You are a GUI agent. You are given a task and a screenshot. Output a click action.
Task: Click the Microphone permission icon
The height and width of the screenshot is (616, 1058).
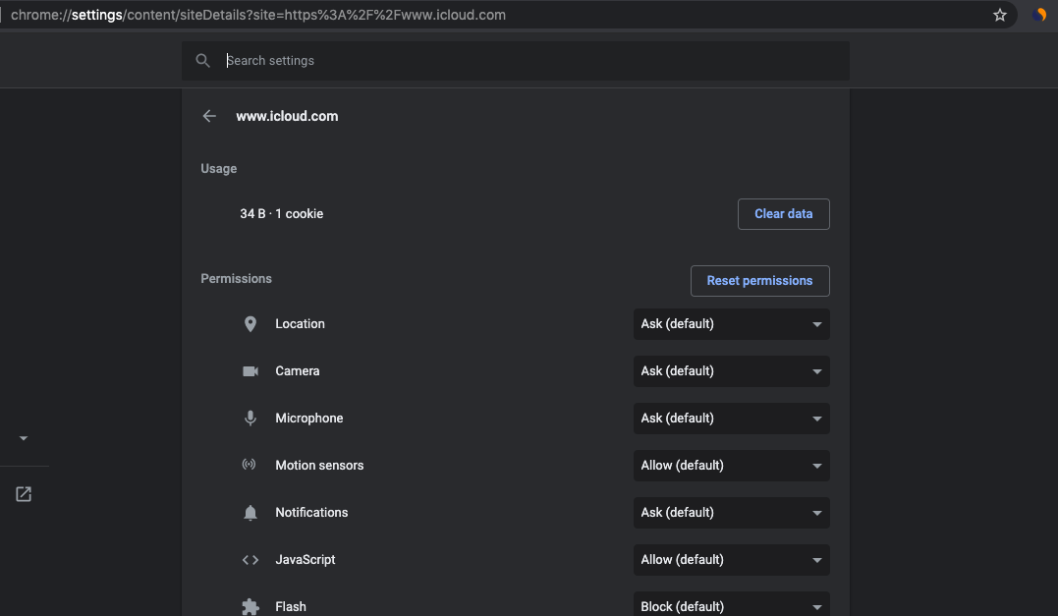[251, 419]
